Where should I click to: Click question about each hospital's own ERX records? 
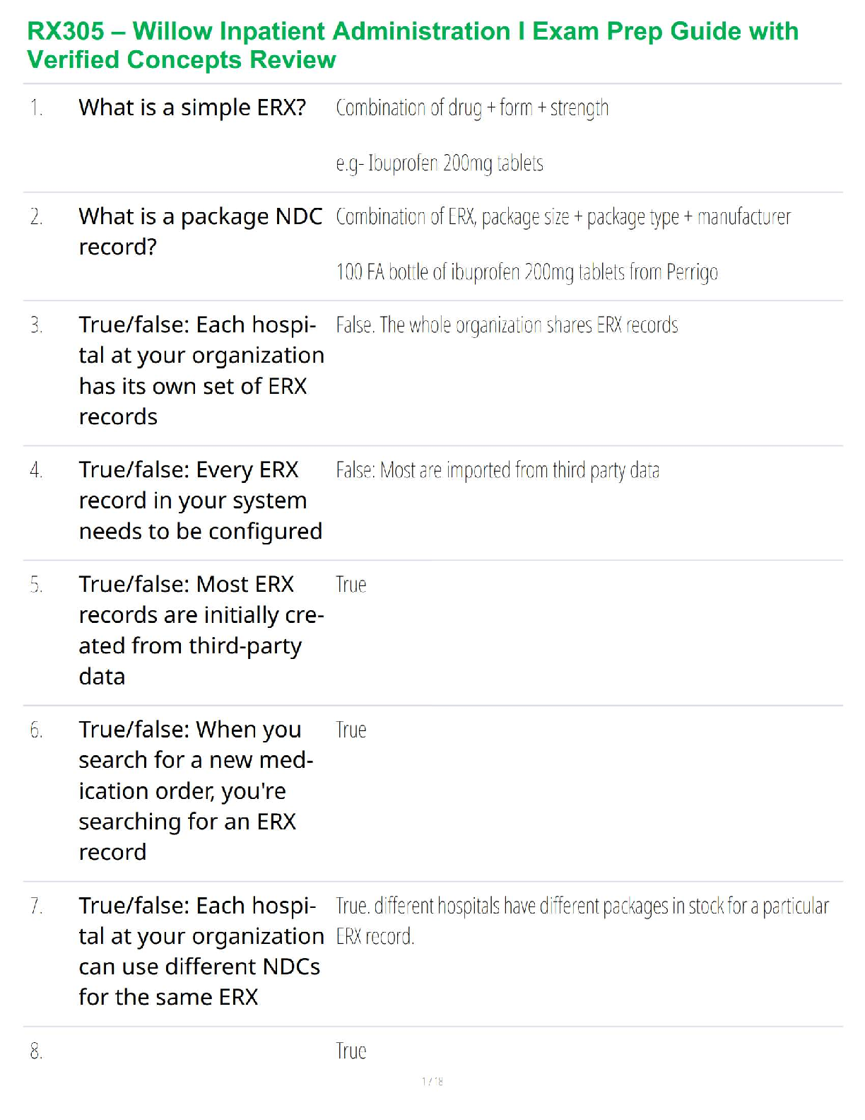coord(201,371)
